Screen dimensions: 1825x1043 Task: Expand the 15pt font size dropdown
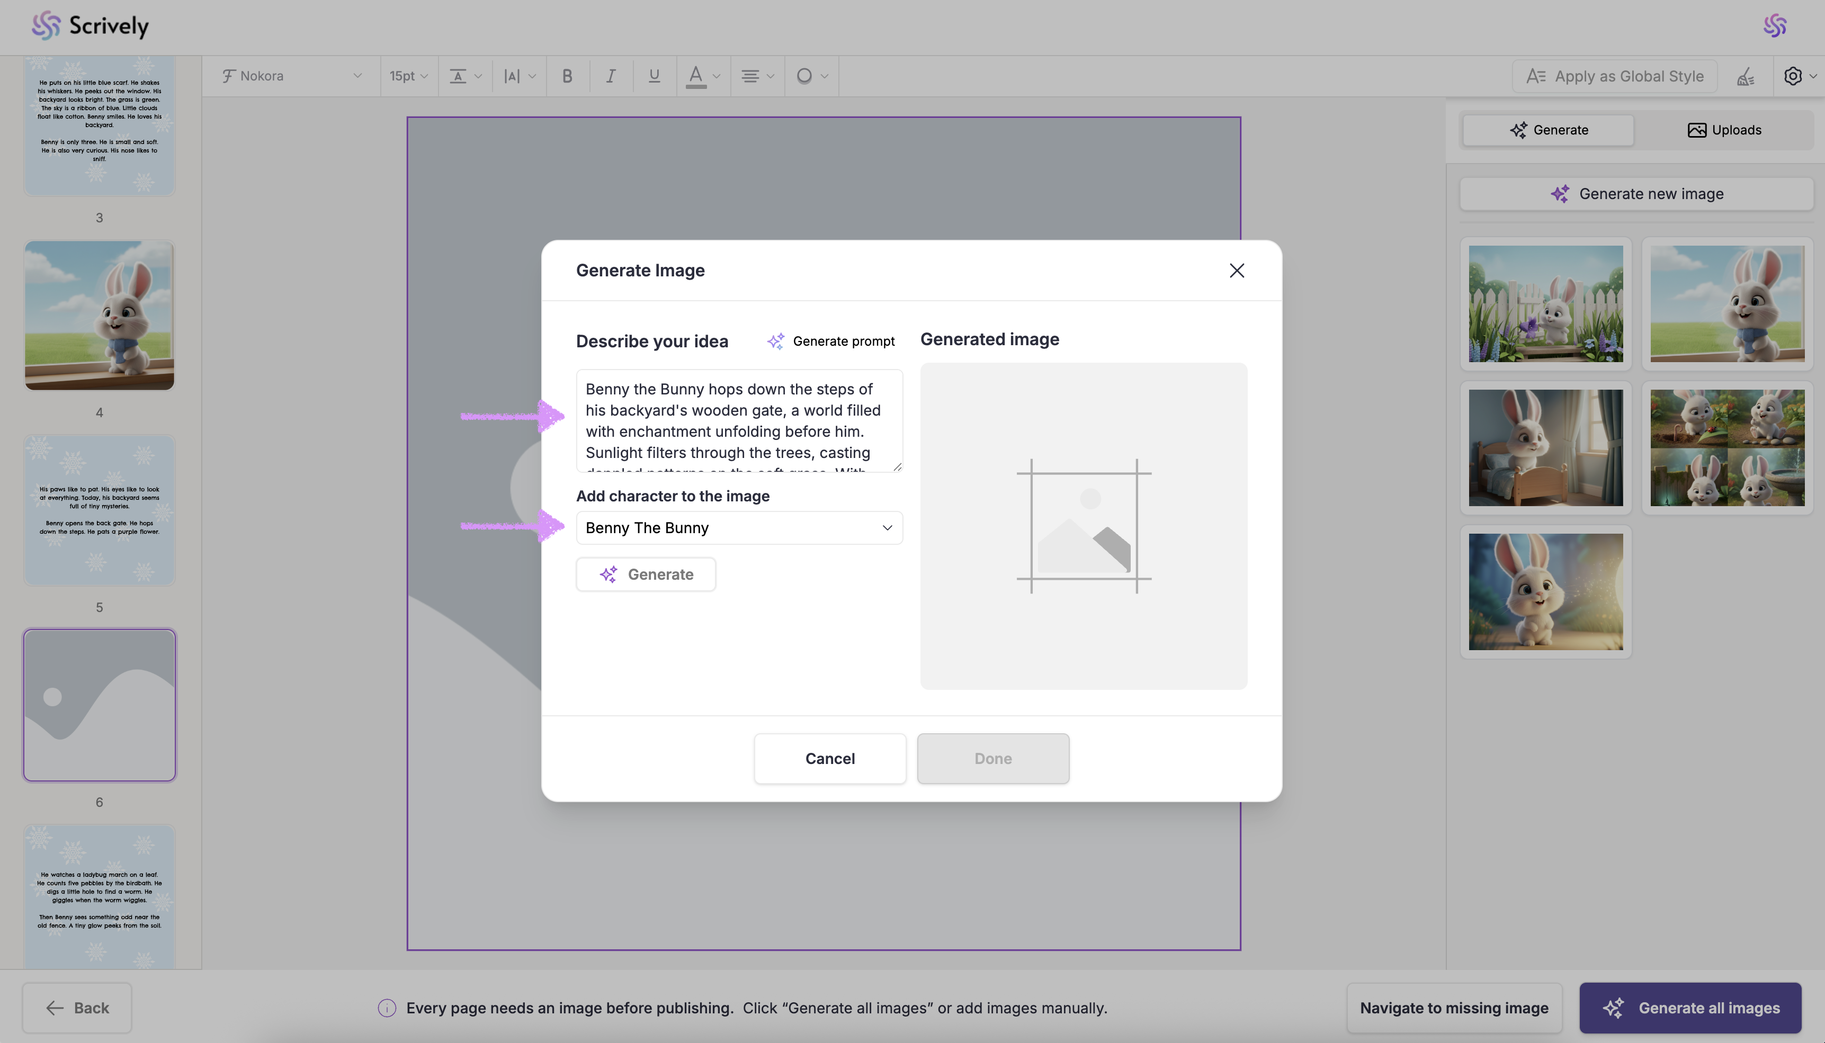[408, 76]
